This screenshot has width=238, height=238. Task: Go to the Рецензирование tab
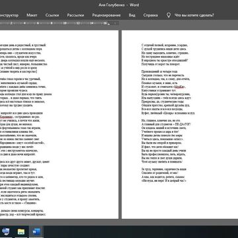coord(106,15)
